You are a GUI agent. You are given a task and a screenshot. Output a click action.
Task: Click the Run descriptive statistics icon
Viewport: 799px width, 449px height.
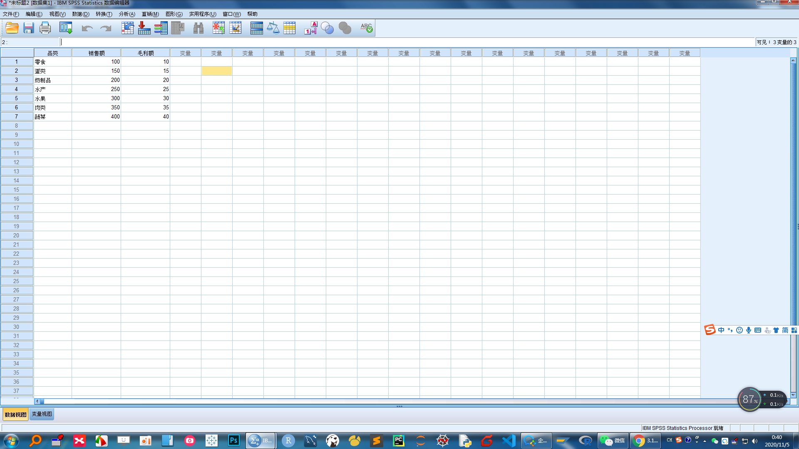[x=178, y=28]
